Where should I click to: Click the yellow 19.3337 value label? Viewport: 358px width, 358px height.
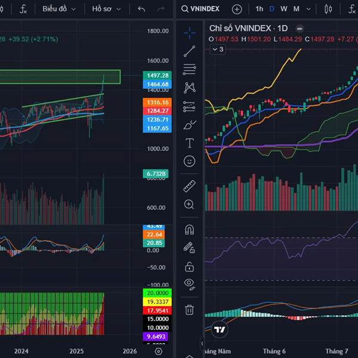(x=158, y=302)
